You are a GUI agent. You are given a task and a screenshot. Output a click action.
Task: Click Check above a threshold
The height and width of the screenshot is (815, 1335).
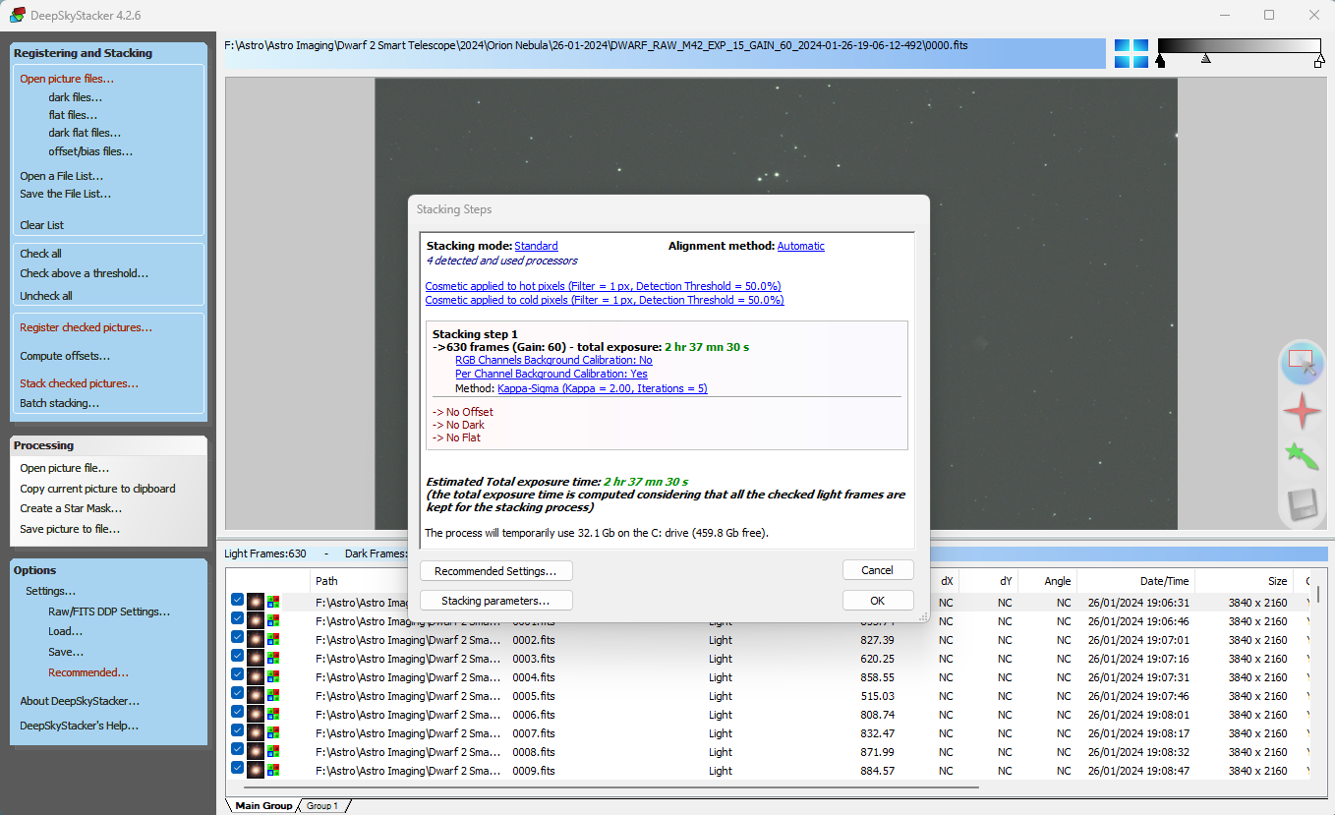(x=84, y=273)
